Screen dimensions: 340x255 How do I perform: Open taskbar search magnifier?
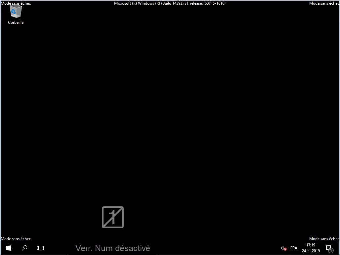(24, 248)
